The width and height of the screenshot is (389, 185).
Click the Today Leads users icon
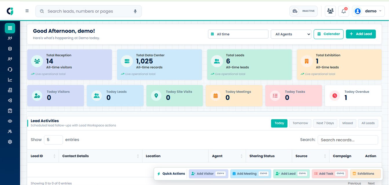pos(97,95)
